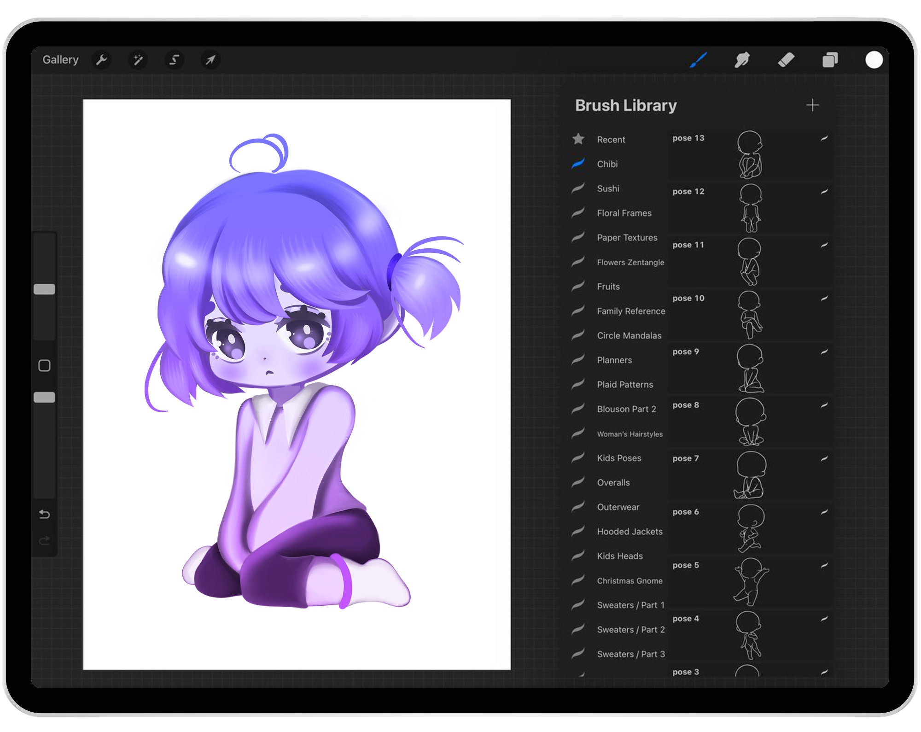Open the white active color swatch
This screenshot has width=921, height=732.
click(874, 60)
